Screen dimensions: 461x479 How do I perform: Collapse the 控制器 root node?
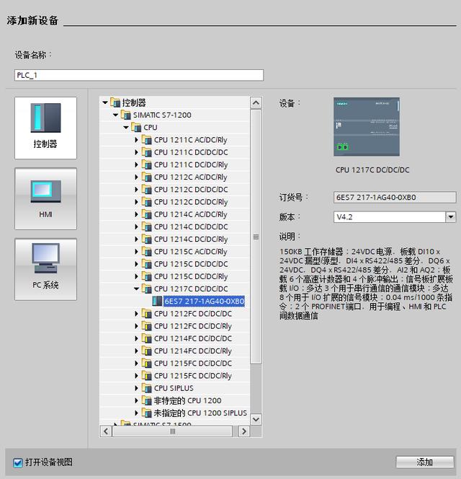(105, 102)
